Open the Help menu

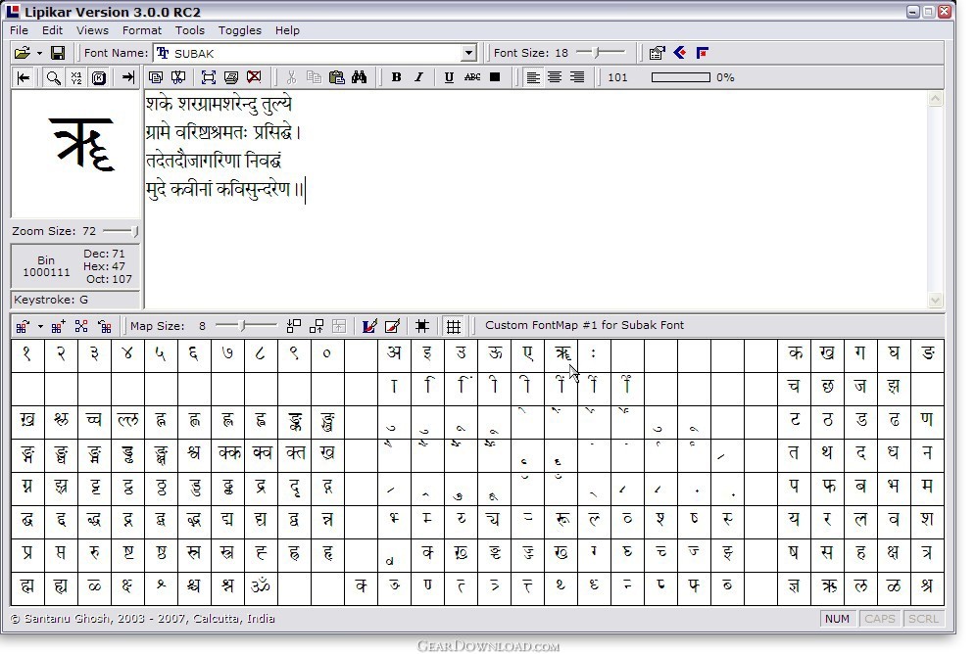tap(287, 30)
